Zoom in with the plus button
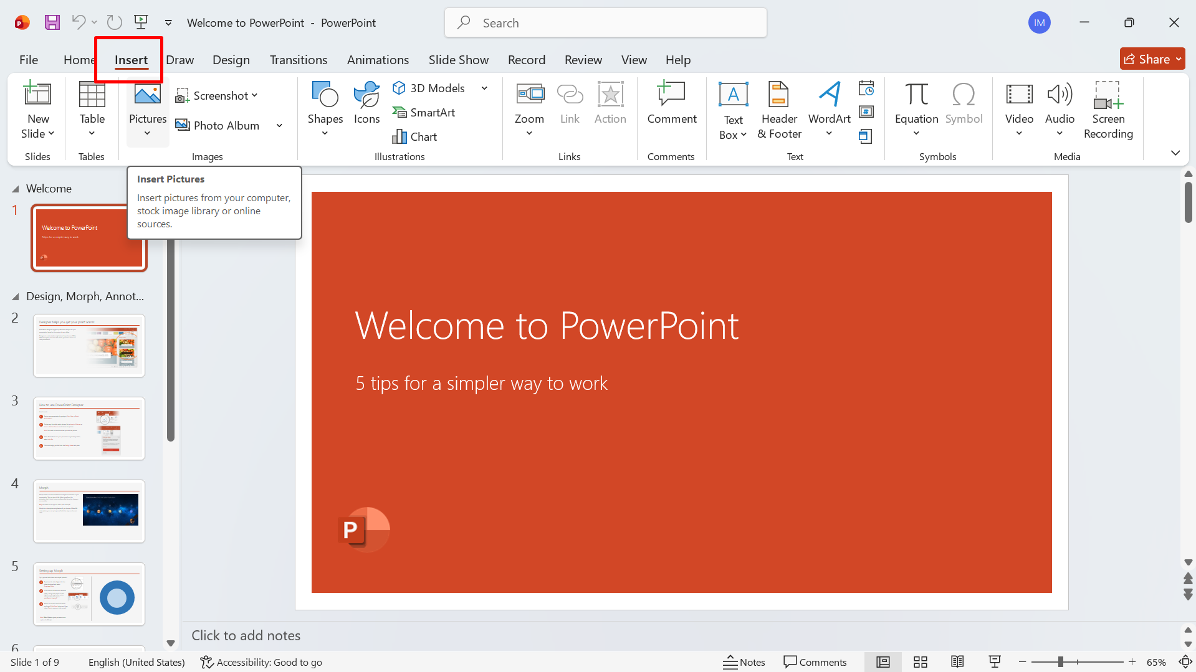 coord(1132,662)
